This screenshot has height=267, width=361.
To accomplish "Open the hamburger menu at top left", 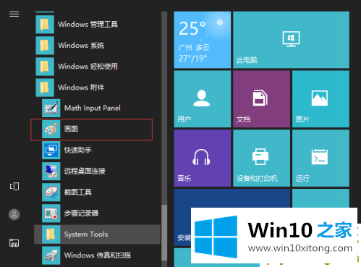I will pyautogui.click(x=14, y=14).
